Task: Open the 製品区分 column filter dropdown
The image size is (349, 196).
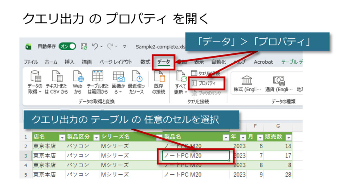Action: [96, 137]
